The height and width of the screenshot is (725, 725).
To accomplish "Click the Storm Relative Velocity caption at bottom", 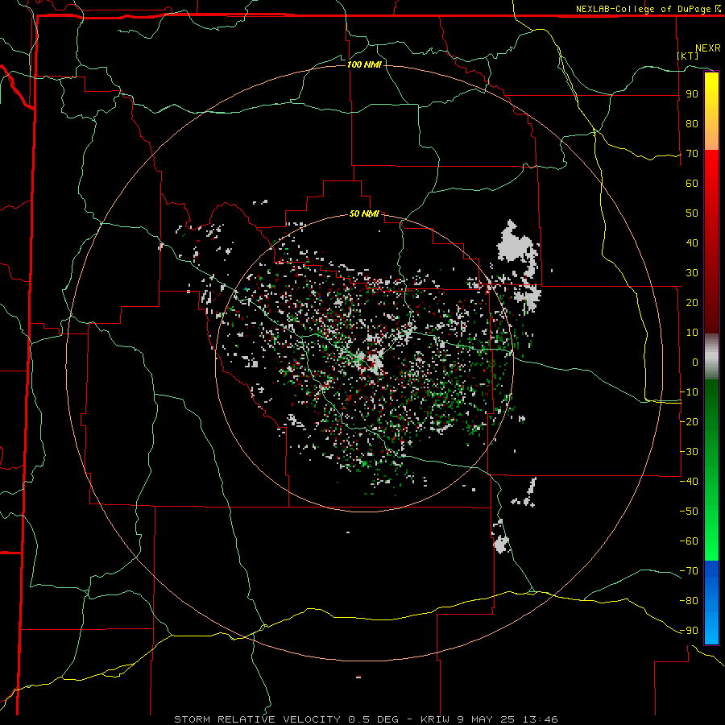I will [366, 719].
